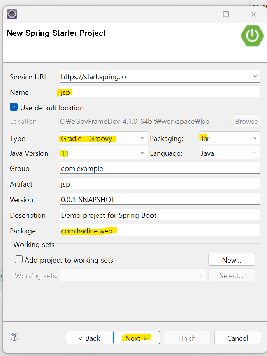Open the Service URL dropdown

[255, 76]
